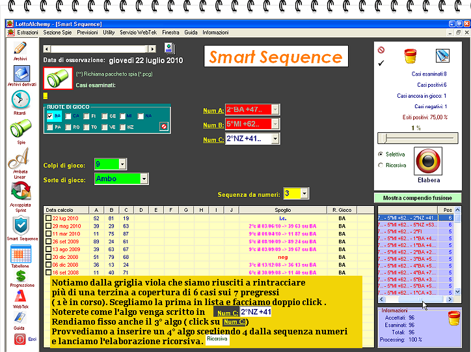Open the Sezione Spie menu
Viewport: 471px width, 352px height.
click(57, 32)
